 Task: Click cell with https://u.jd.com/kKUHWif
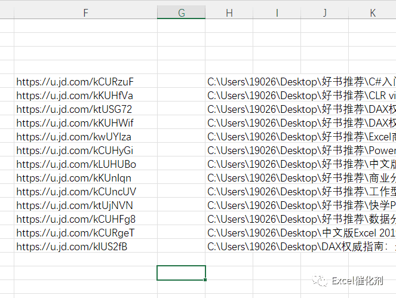tap(85, 122)
